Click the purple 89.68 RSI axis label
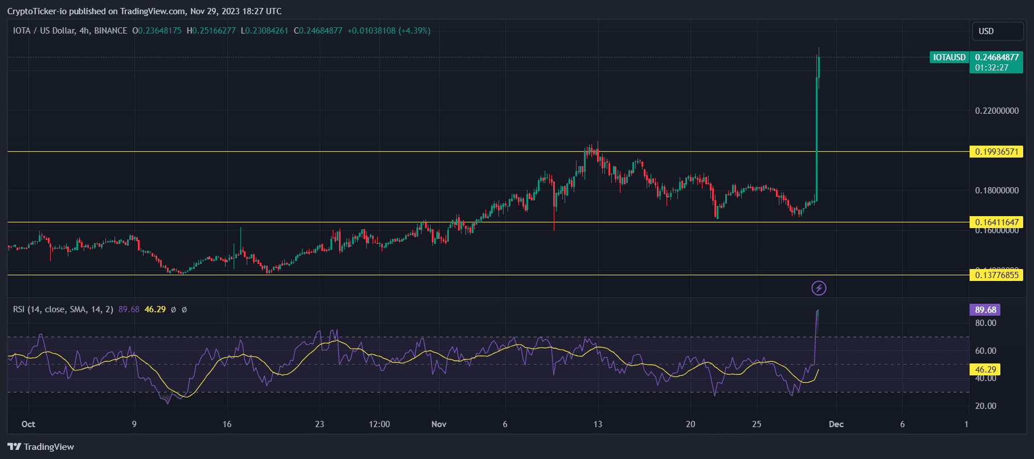 985,310
